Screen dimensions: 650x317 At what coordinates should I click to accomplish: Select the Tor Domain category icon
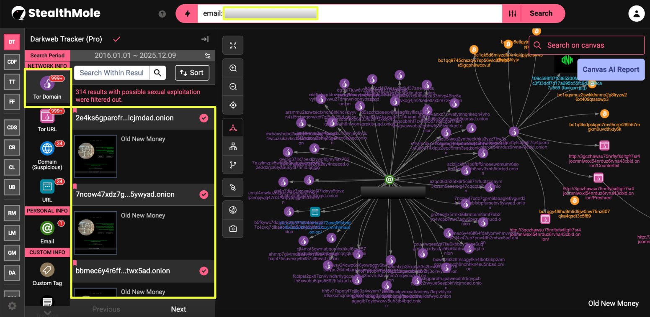click(x=47, y=83)
